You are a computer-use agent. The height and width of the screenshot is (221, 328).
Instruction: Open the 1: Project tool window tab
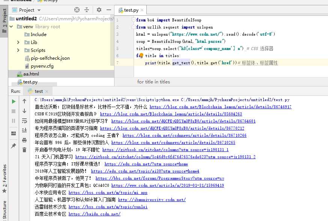4,21
